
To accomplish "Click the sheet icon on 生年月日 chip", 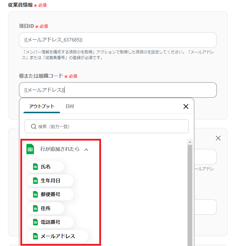I will pos(35,181).
